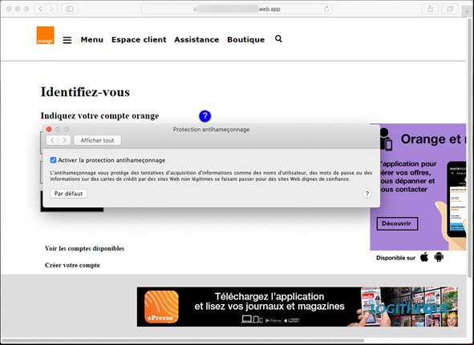474x345 pixels.
Task: Click the ePresse app icon
Action: [161, 307]
